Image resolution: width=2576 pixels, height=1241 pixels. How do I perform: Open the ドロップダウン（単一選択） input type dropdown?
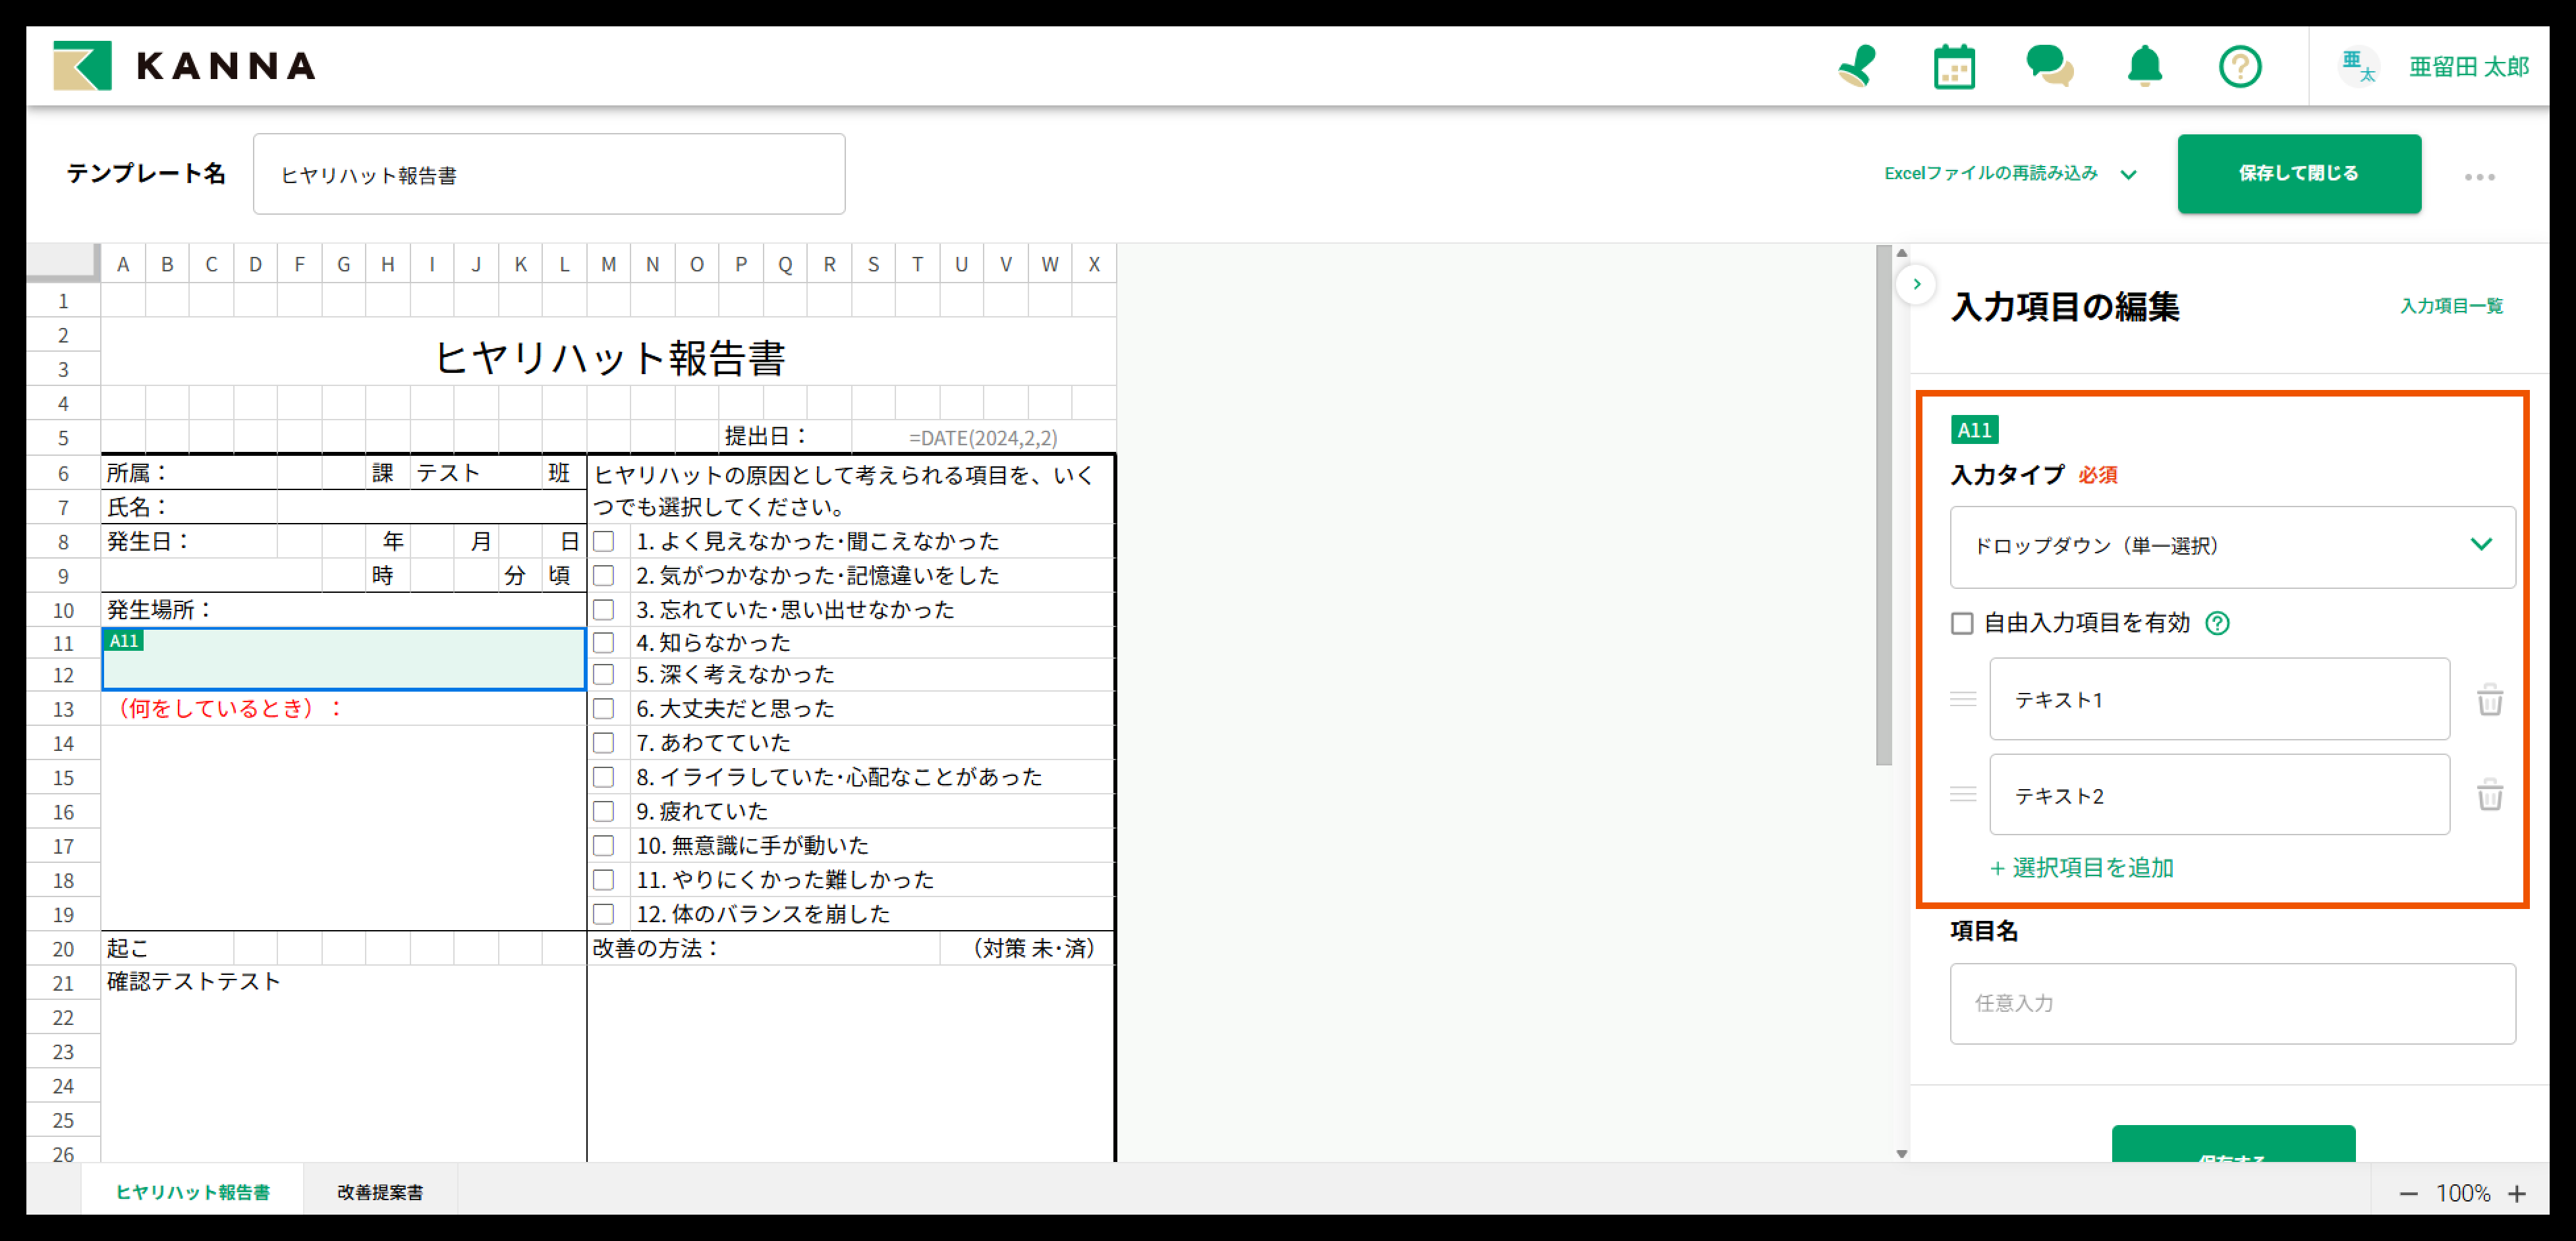(2231, 546)
